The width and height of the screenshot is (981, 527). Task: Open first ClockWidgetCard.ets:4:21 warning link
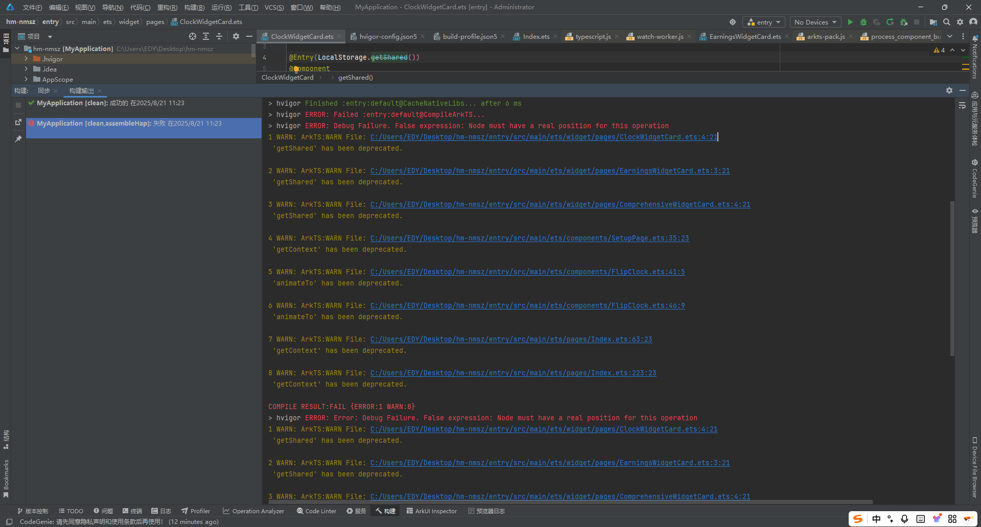pyautogui.click(x=544, y=137)
